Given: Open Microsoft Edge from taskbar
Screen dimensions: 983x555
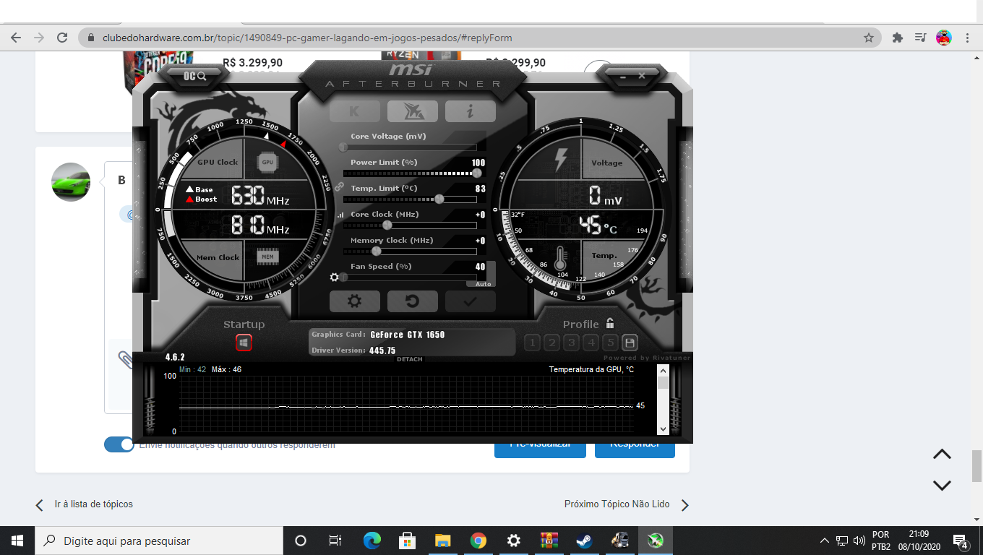Looking at the screenshot, I should tap(372, 541).
